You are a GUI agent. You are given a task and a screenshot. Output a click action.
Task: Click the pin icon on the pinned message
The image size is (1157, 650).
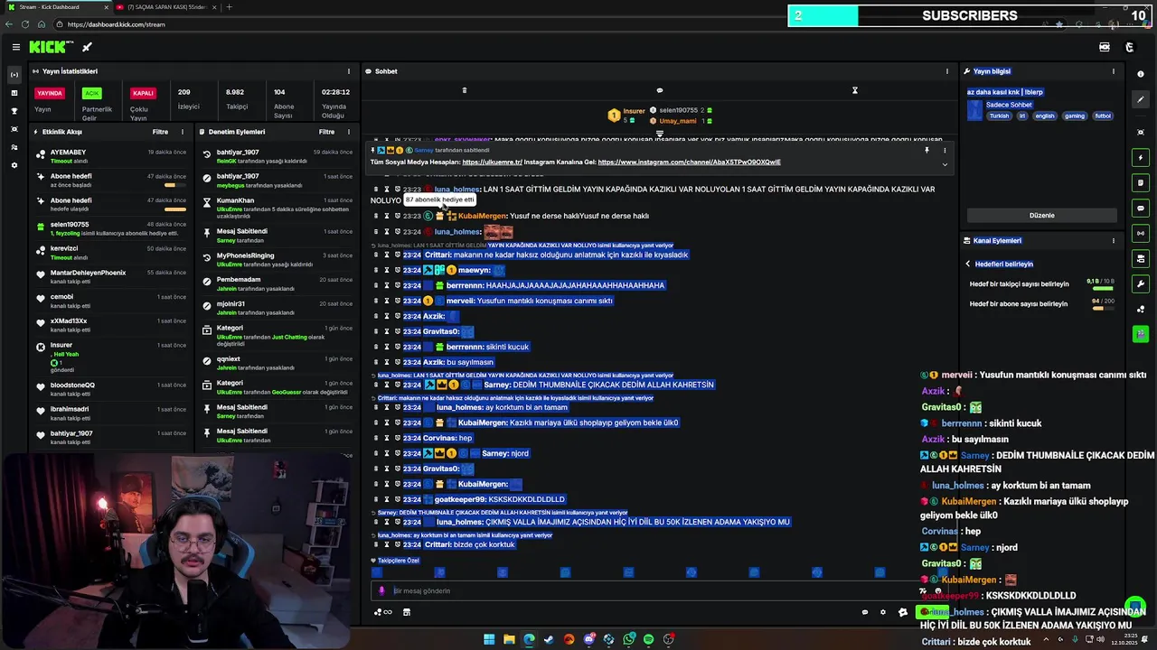pos(927,151)
